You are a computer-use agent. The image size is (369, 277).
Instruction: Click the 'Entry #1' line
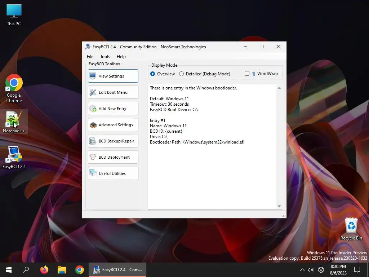[157, 120]
